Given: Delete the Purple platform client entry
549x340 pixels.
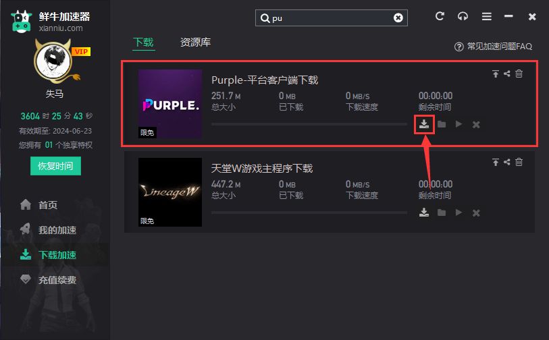Looking at the screenshot, I should (519, 74).
